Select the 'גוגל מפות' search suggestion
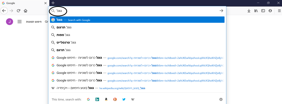Image resolution: width=282 pixels, height=104 pixels. [137, 35]
